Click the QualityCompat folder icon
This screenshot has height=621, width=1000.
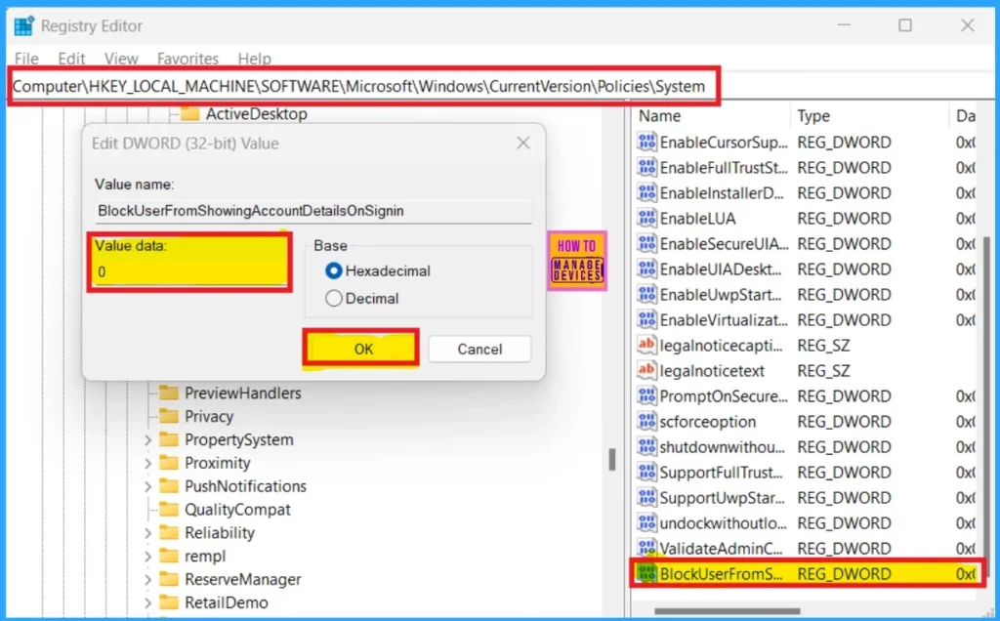(169, 509)
